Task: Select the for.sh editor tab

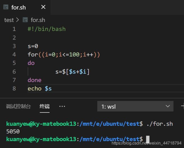Action: coord(25,7)
